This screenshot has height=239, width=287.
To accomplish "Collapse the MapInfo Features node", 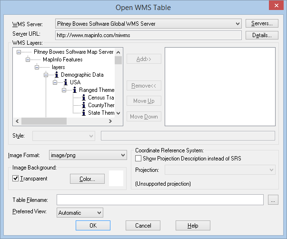I will pos(28,60).
